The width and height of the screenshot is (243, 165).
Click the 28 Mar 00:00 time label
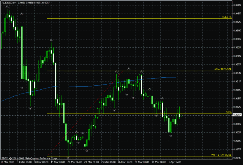coord(142,162)
